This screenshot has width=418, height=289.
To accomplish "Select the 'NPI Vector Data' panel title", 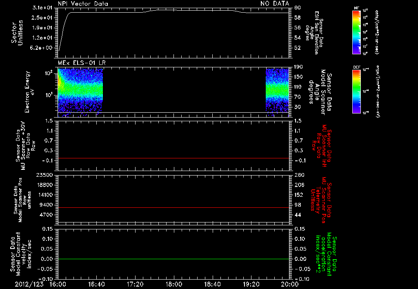I will pyautogui.click(x=83, y=4).
